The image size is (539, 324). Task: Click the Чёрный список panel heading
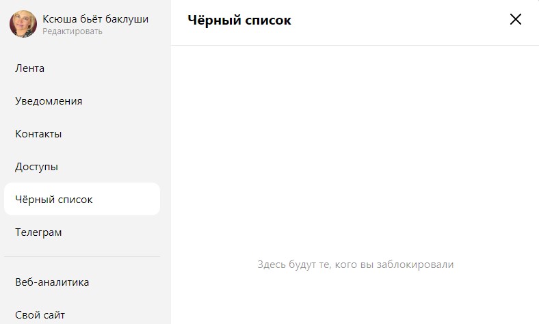239,21
